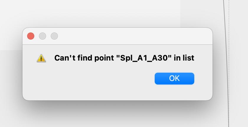Click empty dialog body beside the OK button
The image size is (248, 127).
[x=89, y=79]
